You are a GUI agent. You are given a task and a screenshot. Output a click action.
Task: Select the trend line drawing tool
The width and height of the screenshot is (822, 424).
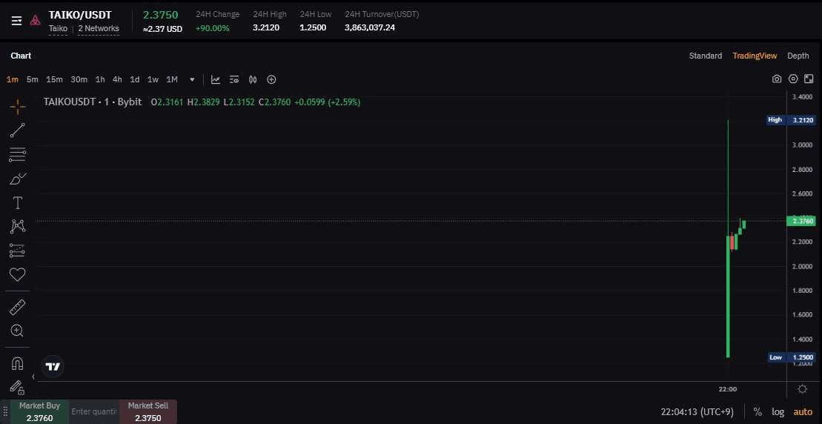[x=17, y=130]
